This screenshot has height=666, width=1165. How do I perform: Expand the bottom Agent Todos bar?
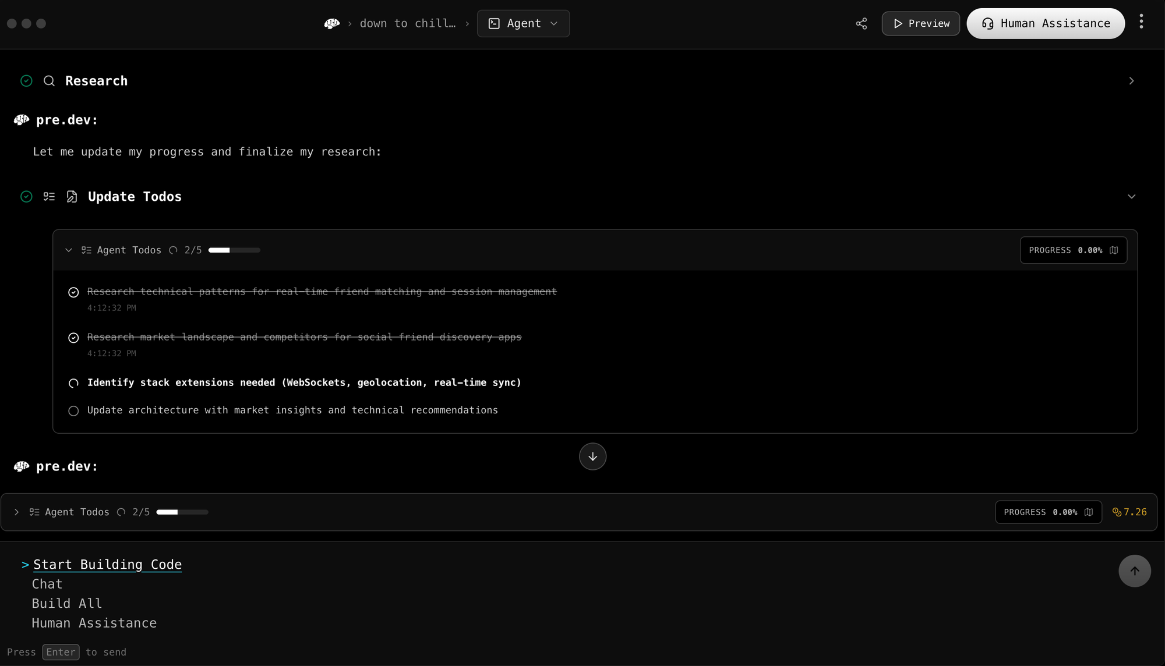click(16, 512)
